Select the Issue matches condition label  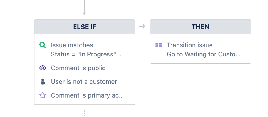point(72,45)
